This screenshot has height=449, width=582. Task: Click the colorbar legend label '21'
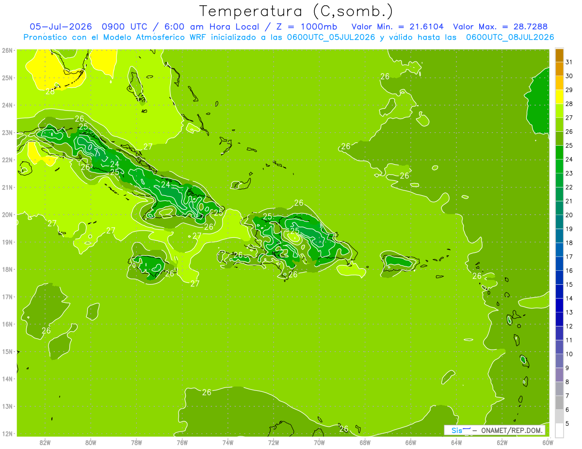click(x=569, y=201)
